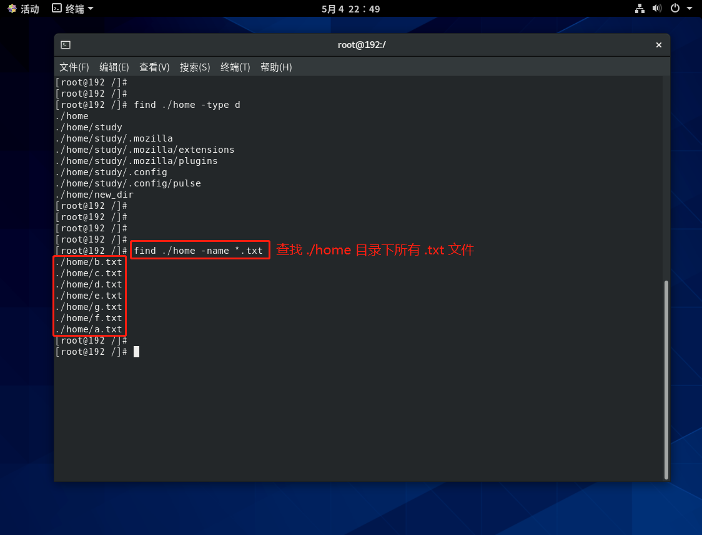Open the clock showing 5月4 22:49
Viewport: 702px width, 535px height.
350,9
